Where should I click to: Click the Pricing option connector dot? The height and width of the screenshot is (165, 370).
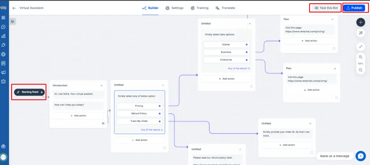[160, 106]
